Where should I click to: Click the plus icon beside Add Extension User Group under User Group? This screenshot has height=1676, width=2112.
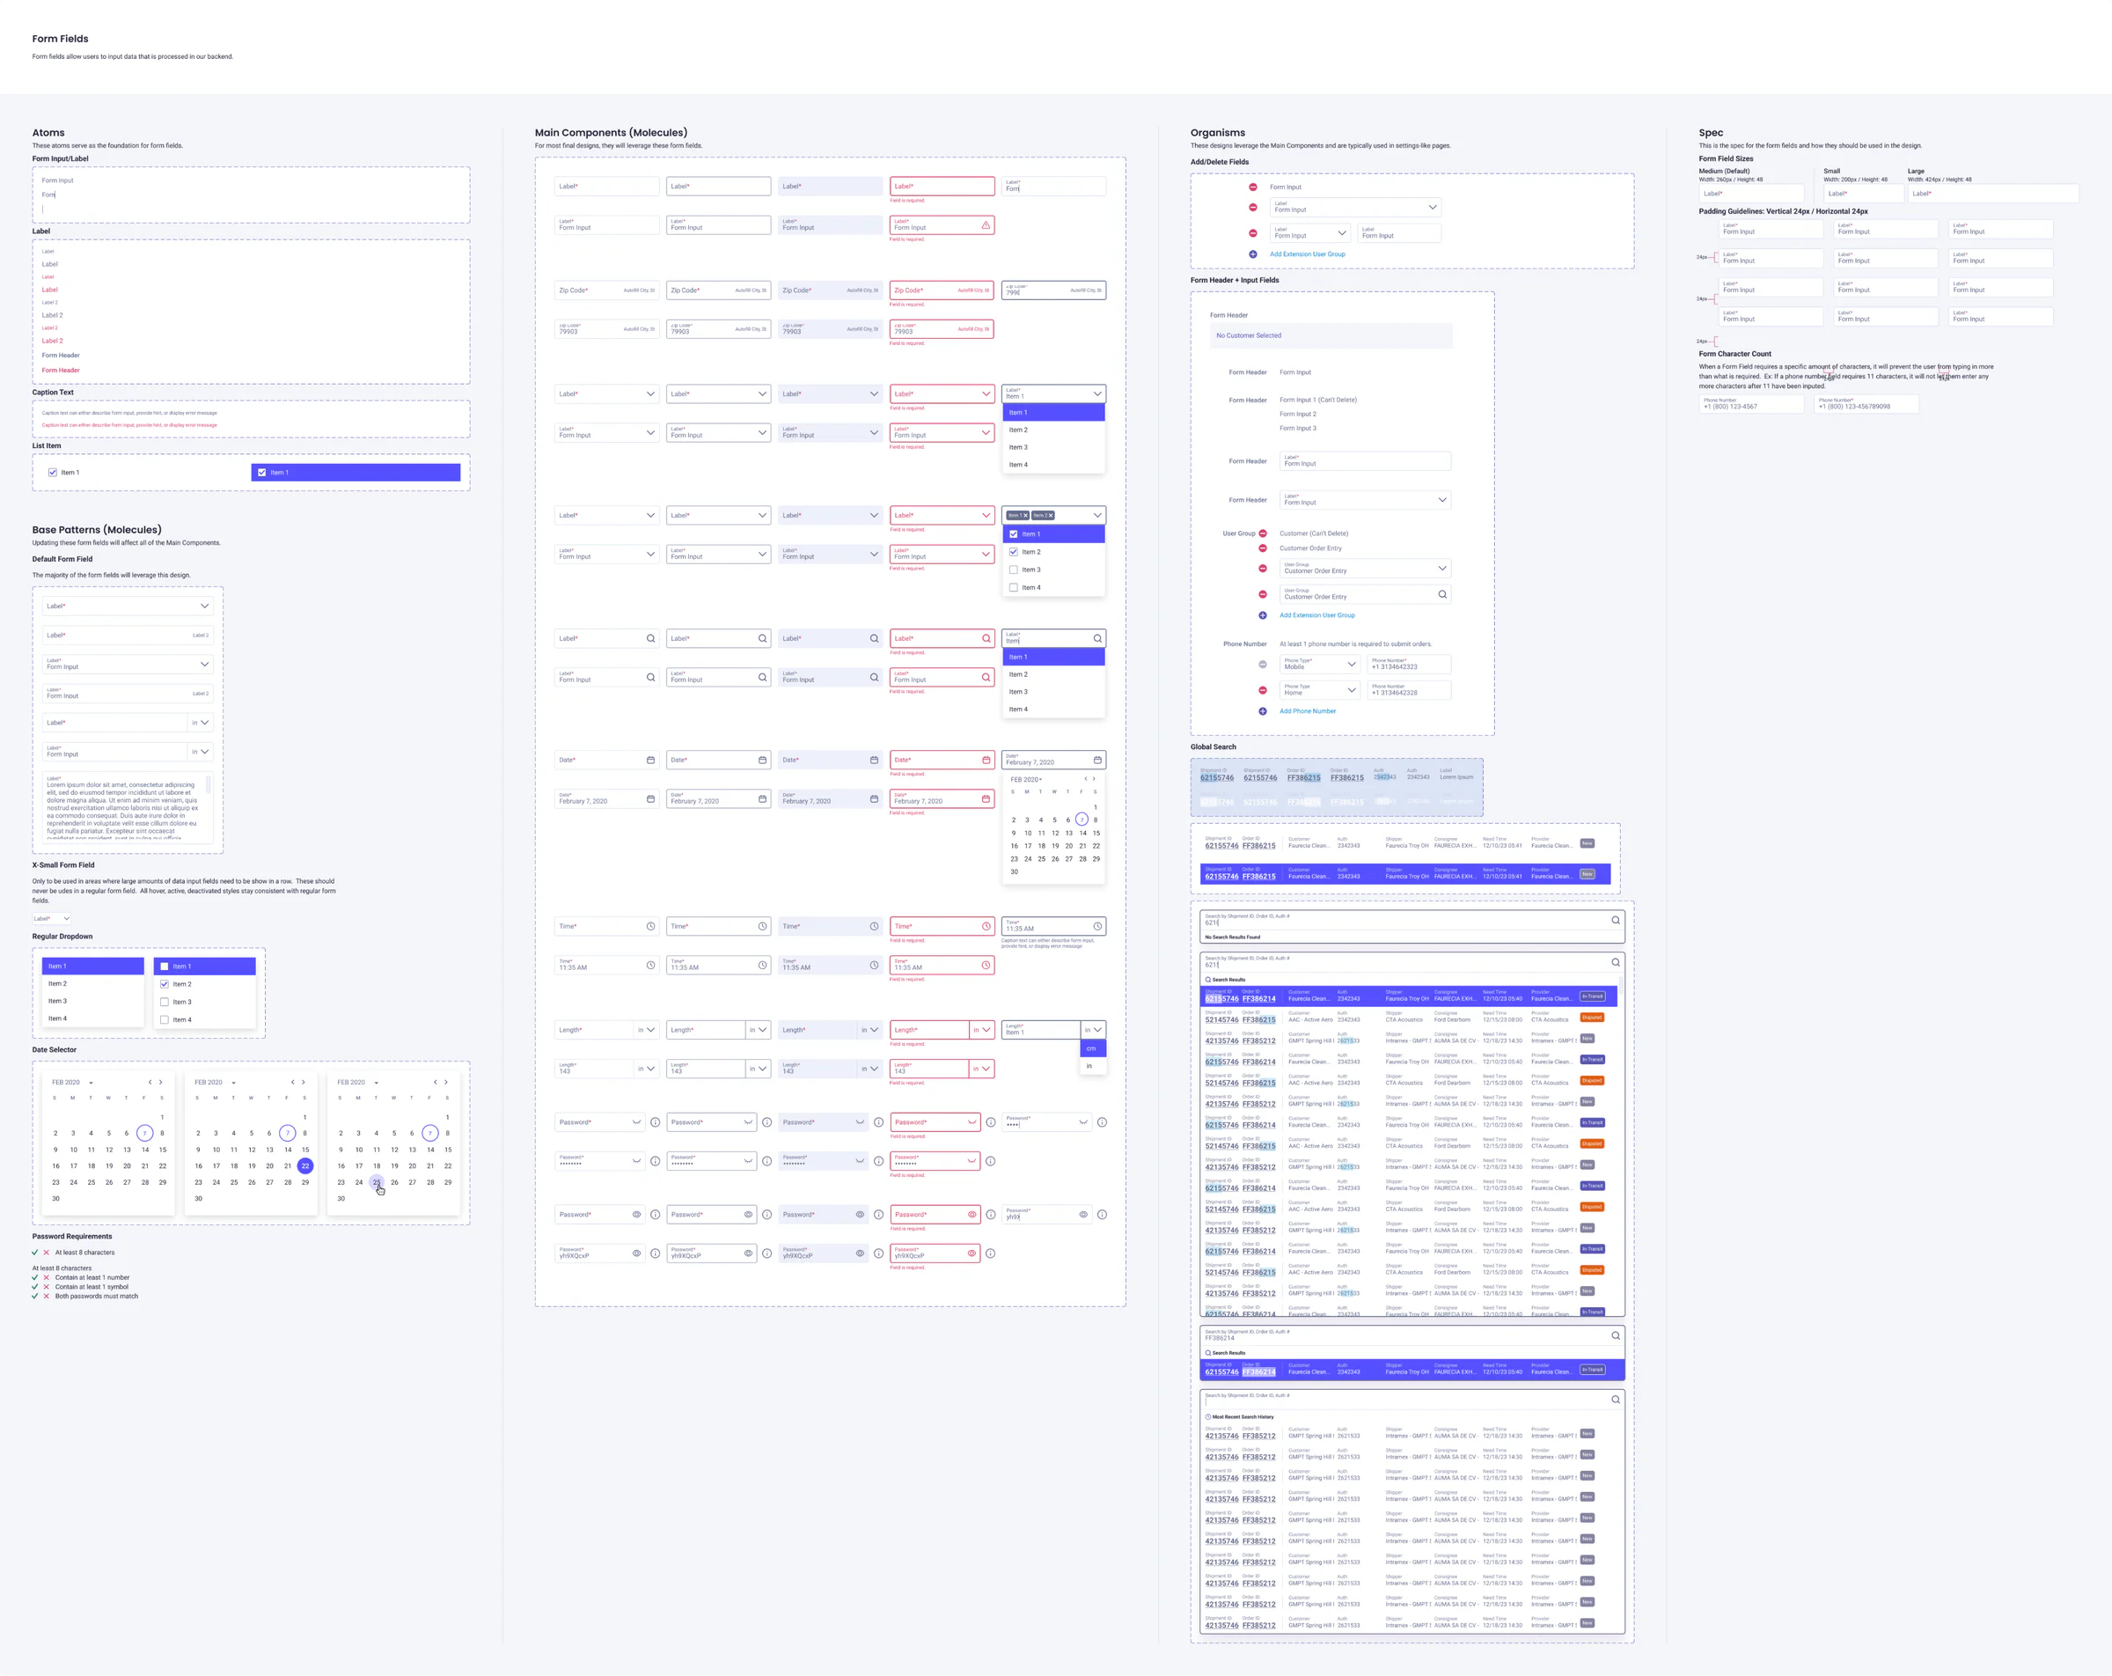click(1263, 615)
